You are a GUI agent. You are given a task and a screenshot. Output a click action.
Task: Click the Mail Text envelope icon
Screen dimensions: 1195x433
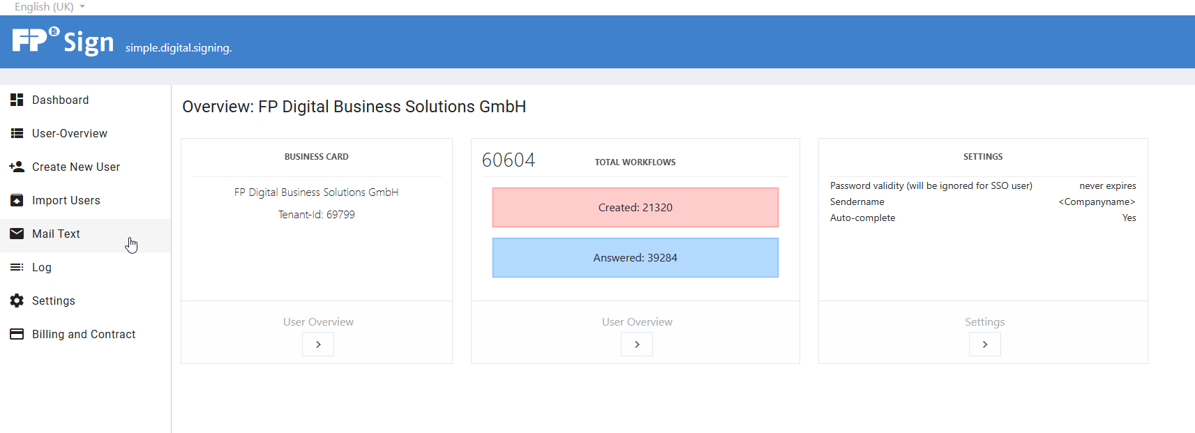pyautogui.click(x=17, y=234)
